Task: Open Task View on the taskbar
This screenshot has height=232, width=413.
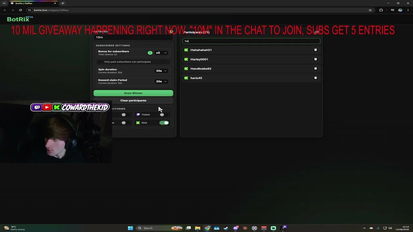Action: point(188,228)
